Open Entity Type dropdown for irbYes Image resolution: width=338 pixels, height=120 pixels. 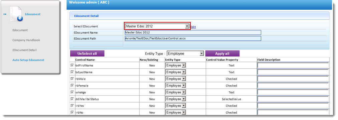point(175,106)
